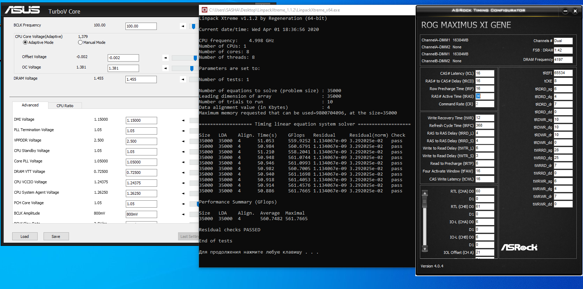Click the Save button in TurboV Core

coord(56,236)
